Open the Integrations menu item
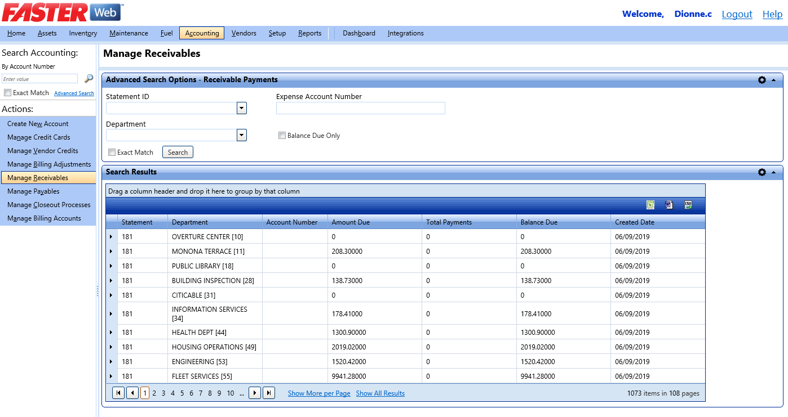Screen dimensions: 788x417 pyautogui.click(x=406, y=33)
